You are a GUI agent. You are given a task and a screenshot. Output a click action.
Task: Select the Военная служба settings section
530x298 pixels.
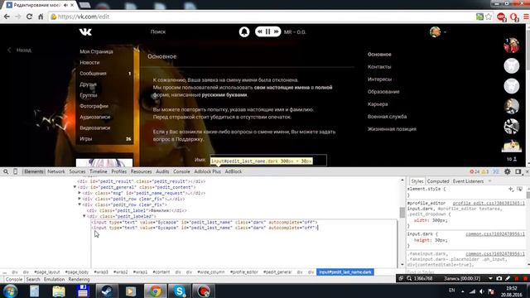tap(387, 117)
